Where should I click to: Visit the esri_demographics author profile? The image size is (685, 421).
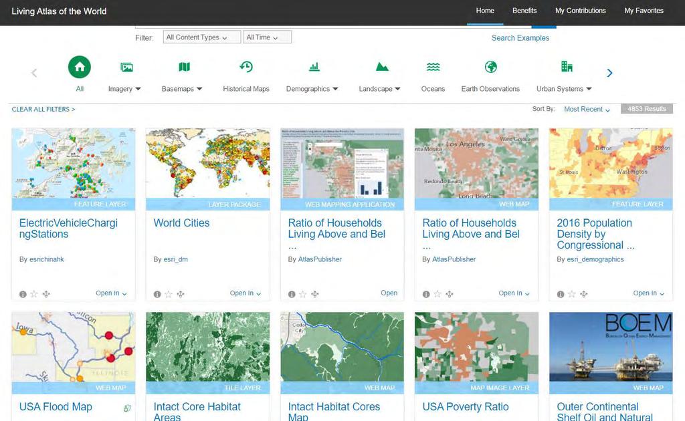coord(595,259)
